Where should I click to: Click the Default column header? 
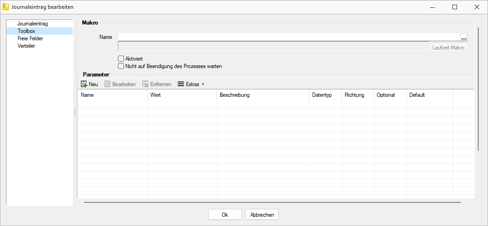pyautogui.click(x=430, y=95)
